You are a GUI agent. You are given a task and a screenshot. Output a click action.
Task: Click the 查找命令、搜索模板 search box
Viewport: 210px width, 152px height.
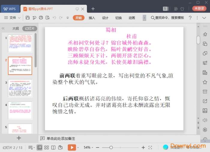coord(167,18)
